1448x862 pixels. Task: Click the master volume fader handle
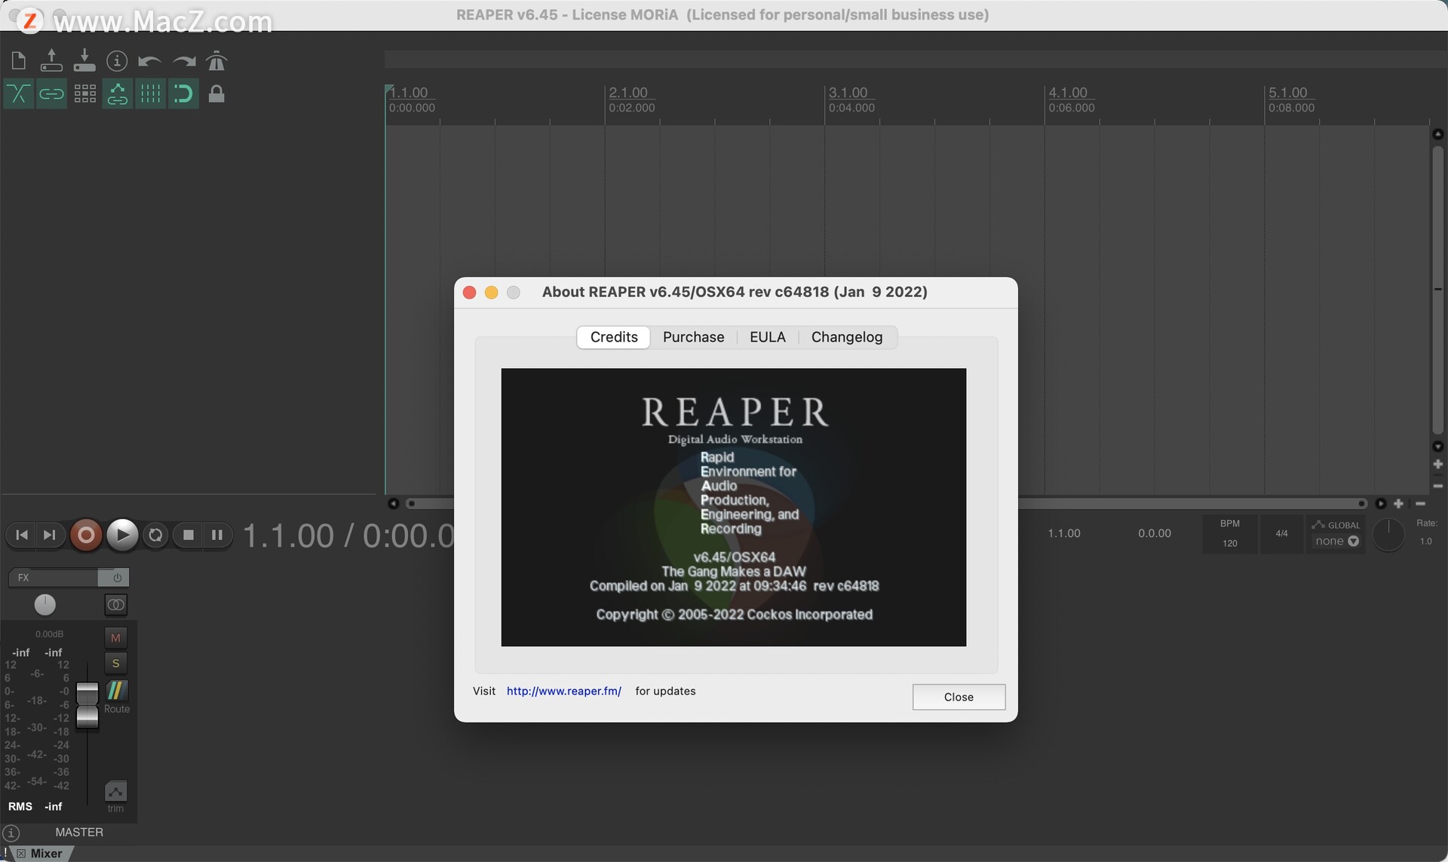tap(87, 705)
